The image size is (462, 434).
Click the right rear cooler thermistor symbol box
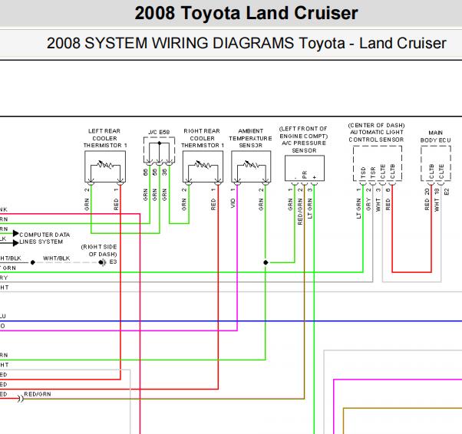click(x=203, y=167)
